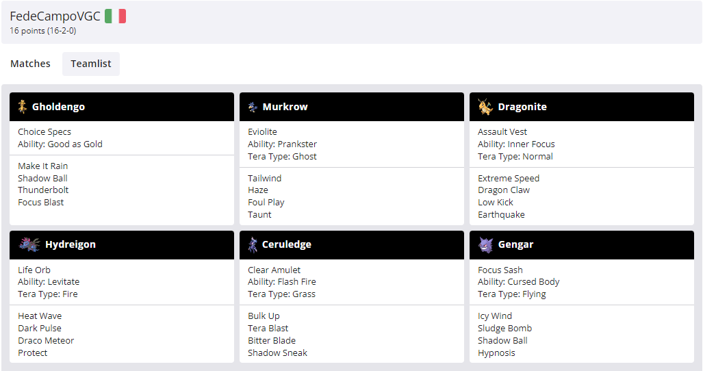
Task: Click the Icy Wind move
Action: 494,316
